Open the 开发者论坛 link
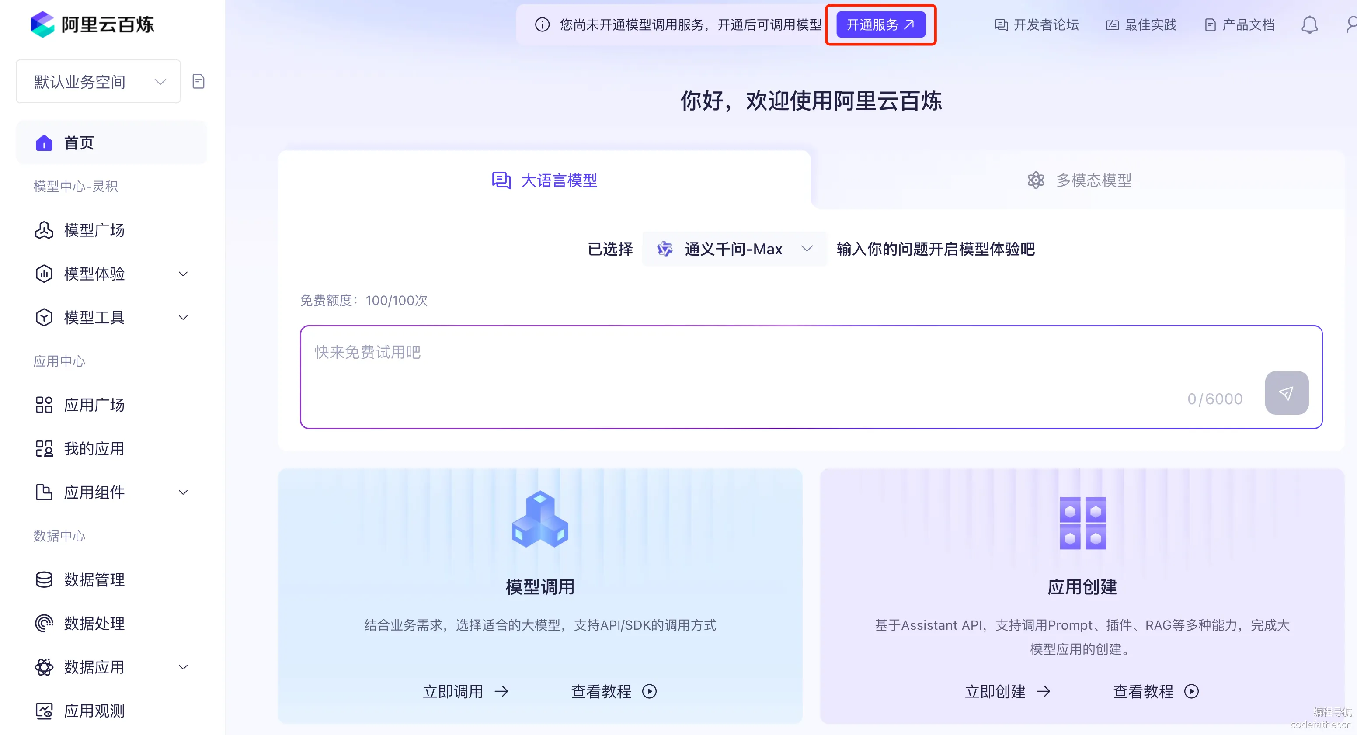The height and width of the screenshot is (735, 1357). coord(1037,25)
